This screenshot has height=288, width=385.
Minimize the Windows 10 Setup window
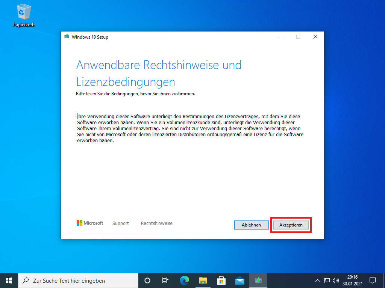[x=281, y=37]
